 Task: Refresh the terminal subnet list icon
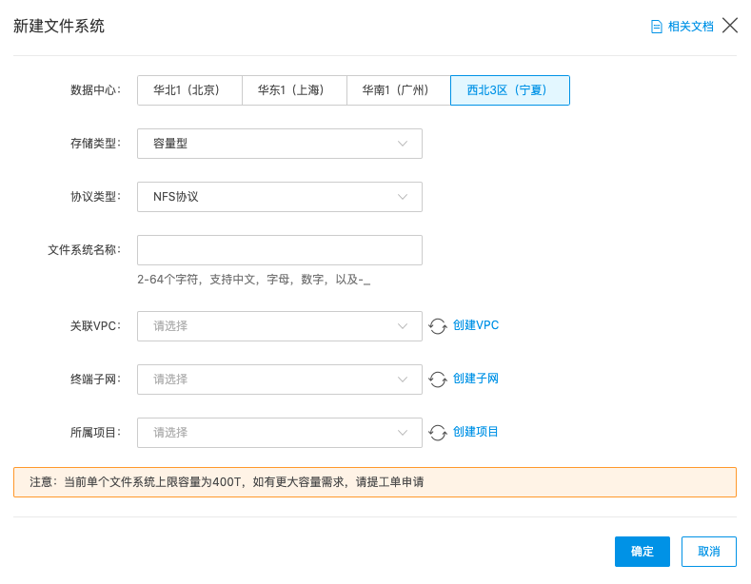tap(438, 380)
